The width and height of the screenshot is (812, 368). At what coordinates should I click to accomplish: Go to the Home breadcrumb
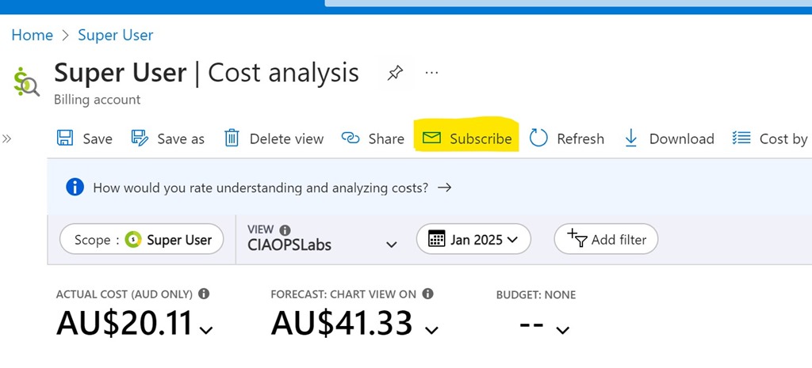click(x=32, y=35)
